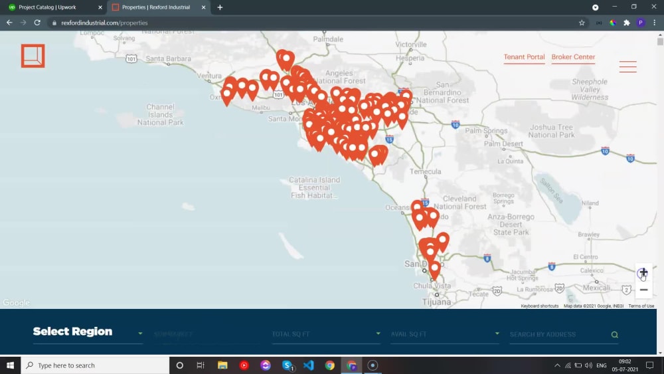Open Cortana from the taskbar
The height and width of the screenshot is (374, 664).
(x=179, y=365)
